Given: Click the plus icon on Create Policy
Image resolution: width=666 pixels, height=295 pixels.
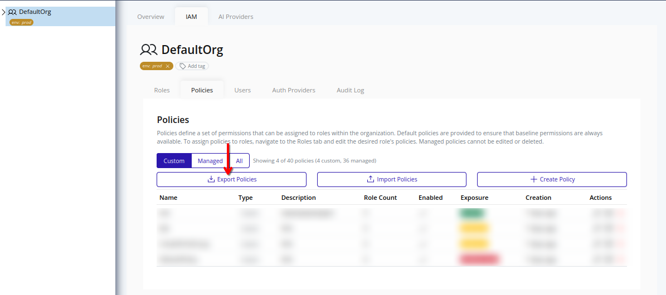Looking at the screenshot, I should 533,179.
